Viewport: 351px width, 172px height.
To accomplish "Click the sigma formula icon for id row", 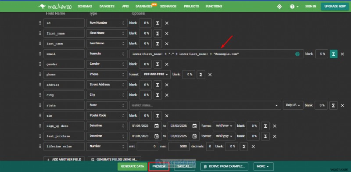I will (158, 23).
